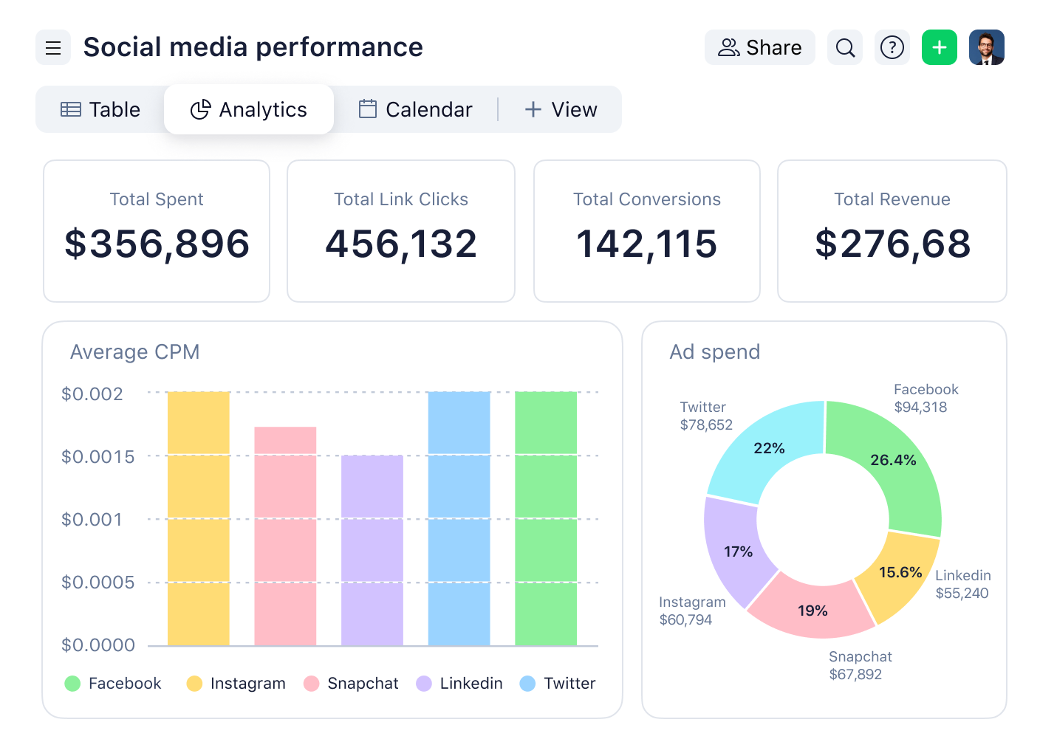1040x756 pixels.
Task: Click the 19% Snapchat donut segment
Action: click(x=812, y=611)
